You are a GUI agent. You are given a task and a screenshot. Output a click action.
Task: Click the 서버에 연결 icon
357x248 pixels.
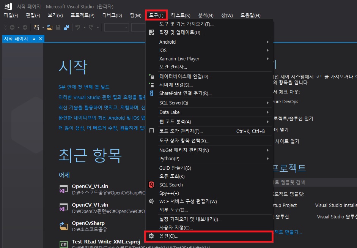click(151, 85)
